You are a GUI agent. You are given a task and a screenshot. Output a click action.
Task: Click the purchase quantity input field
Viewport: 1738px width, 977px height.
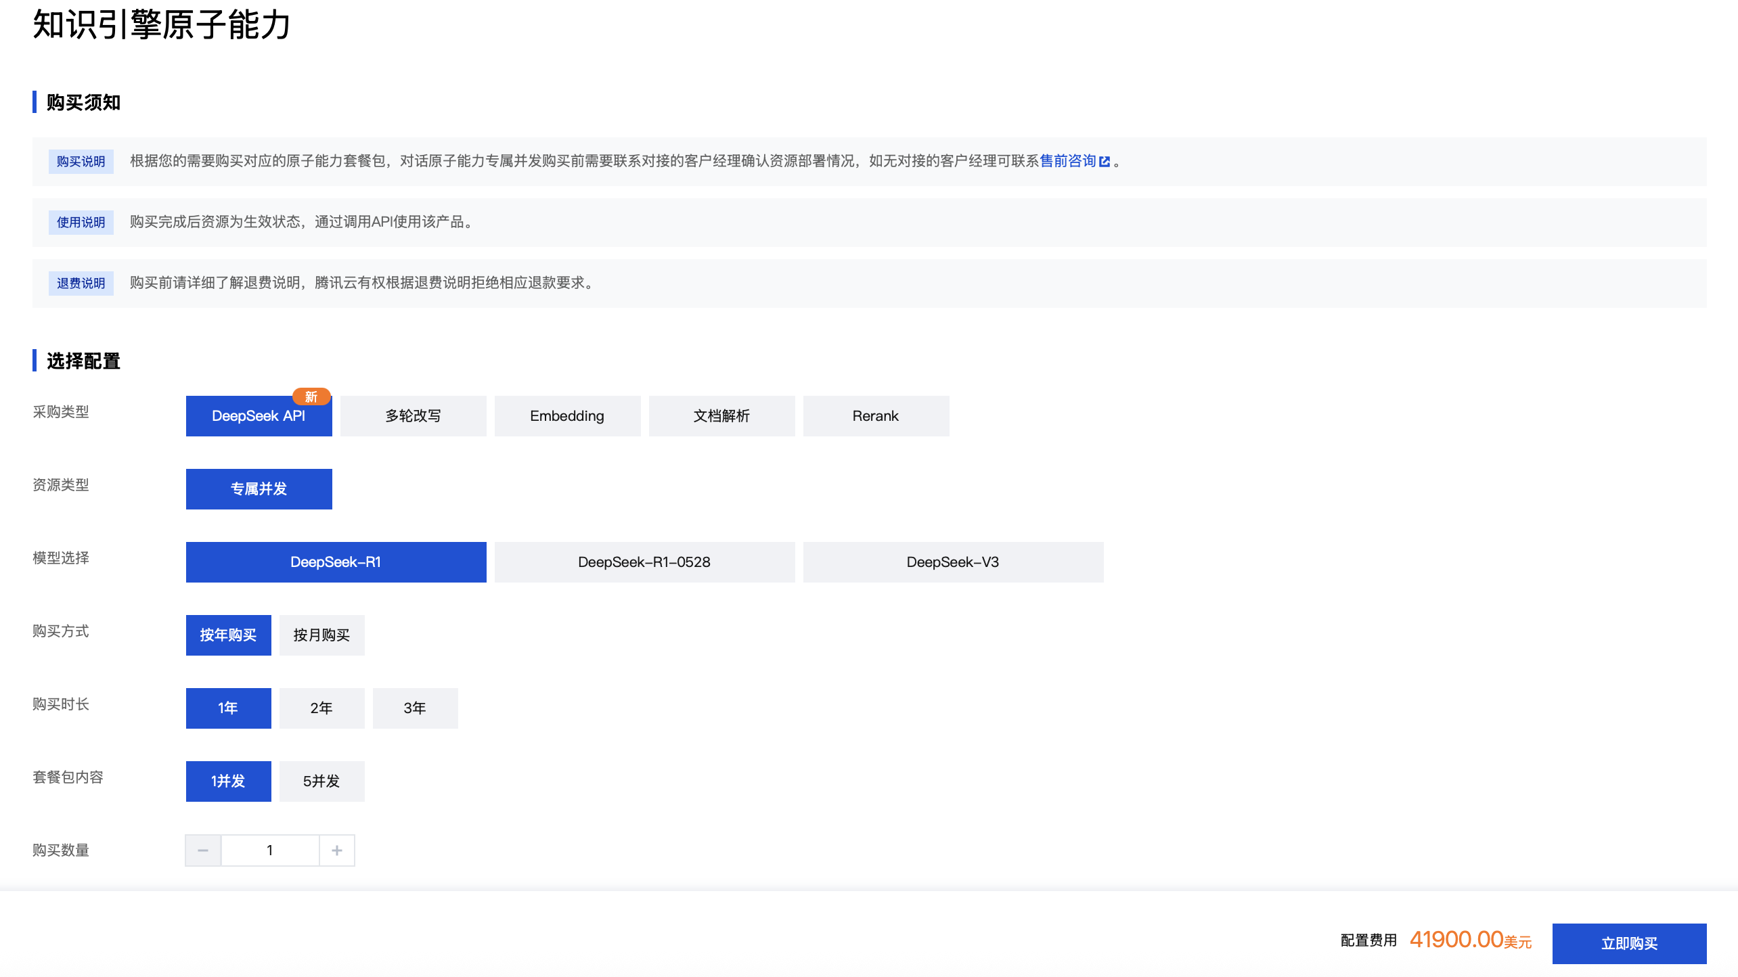click(270, 850)
